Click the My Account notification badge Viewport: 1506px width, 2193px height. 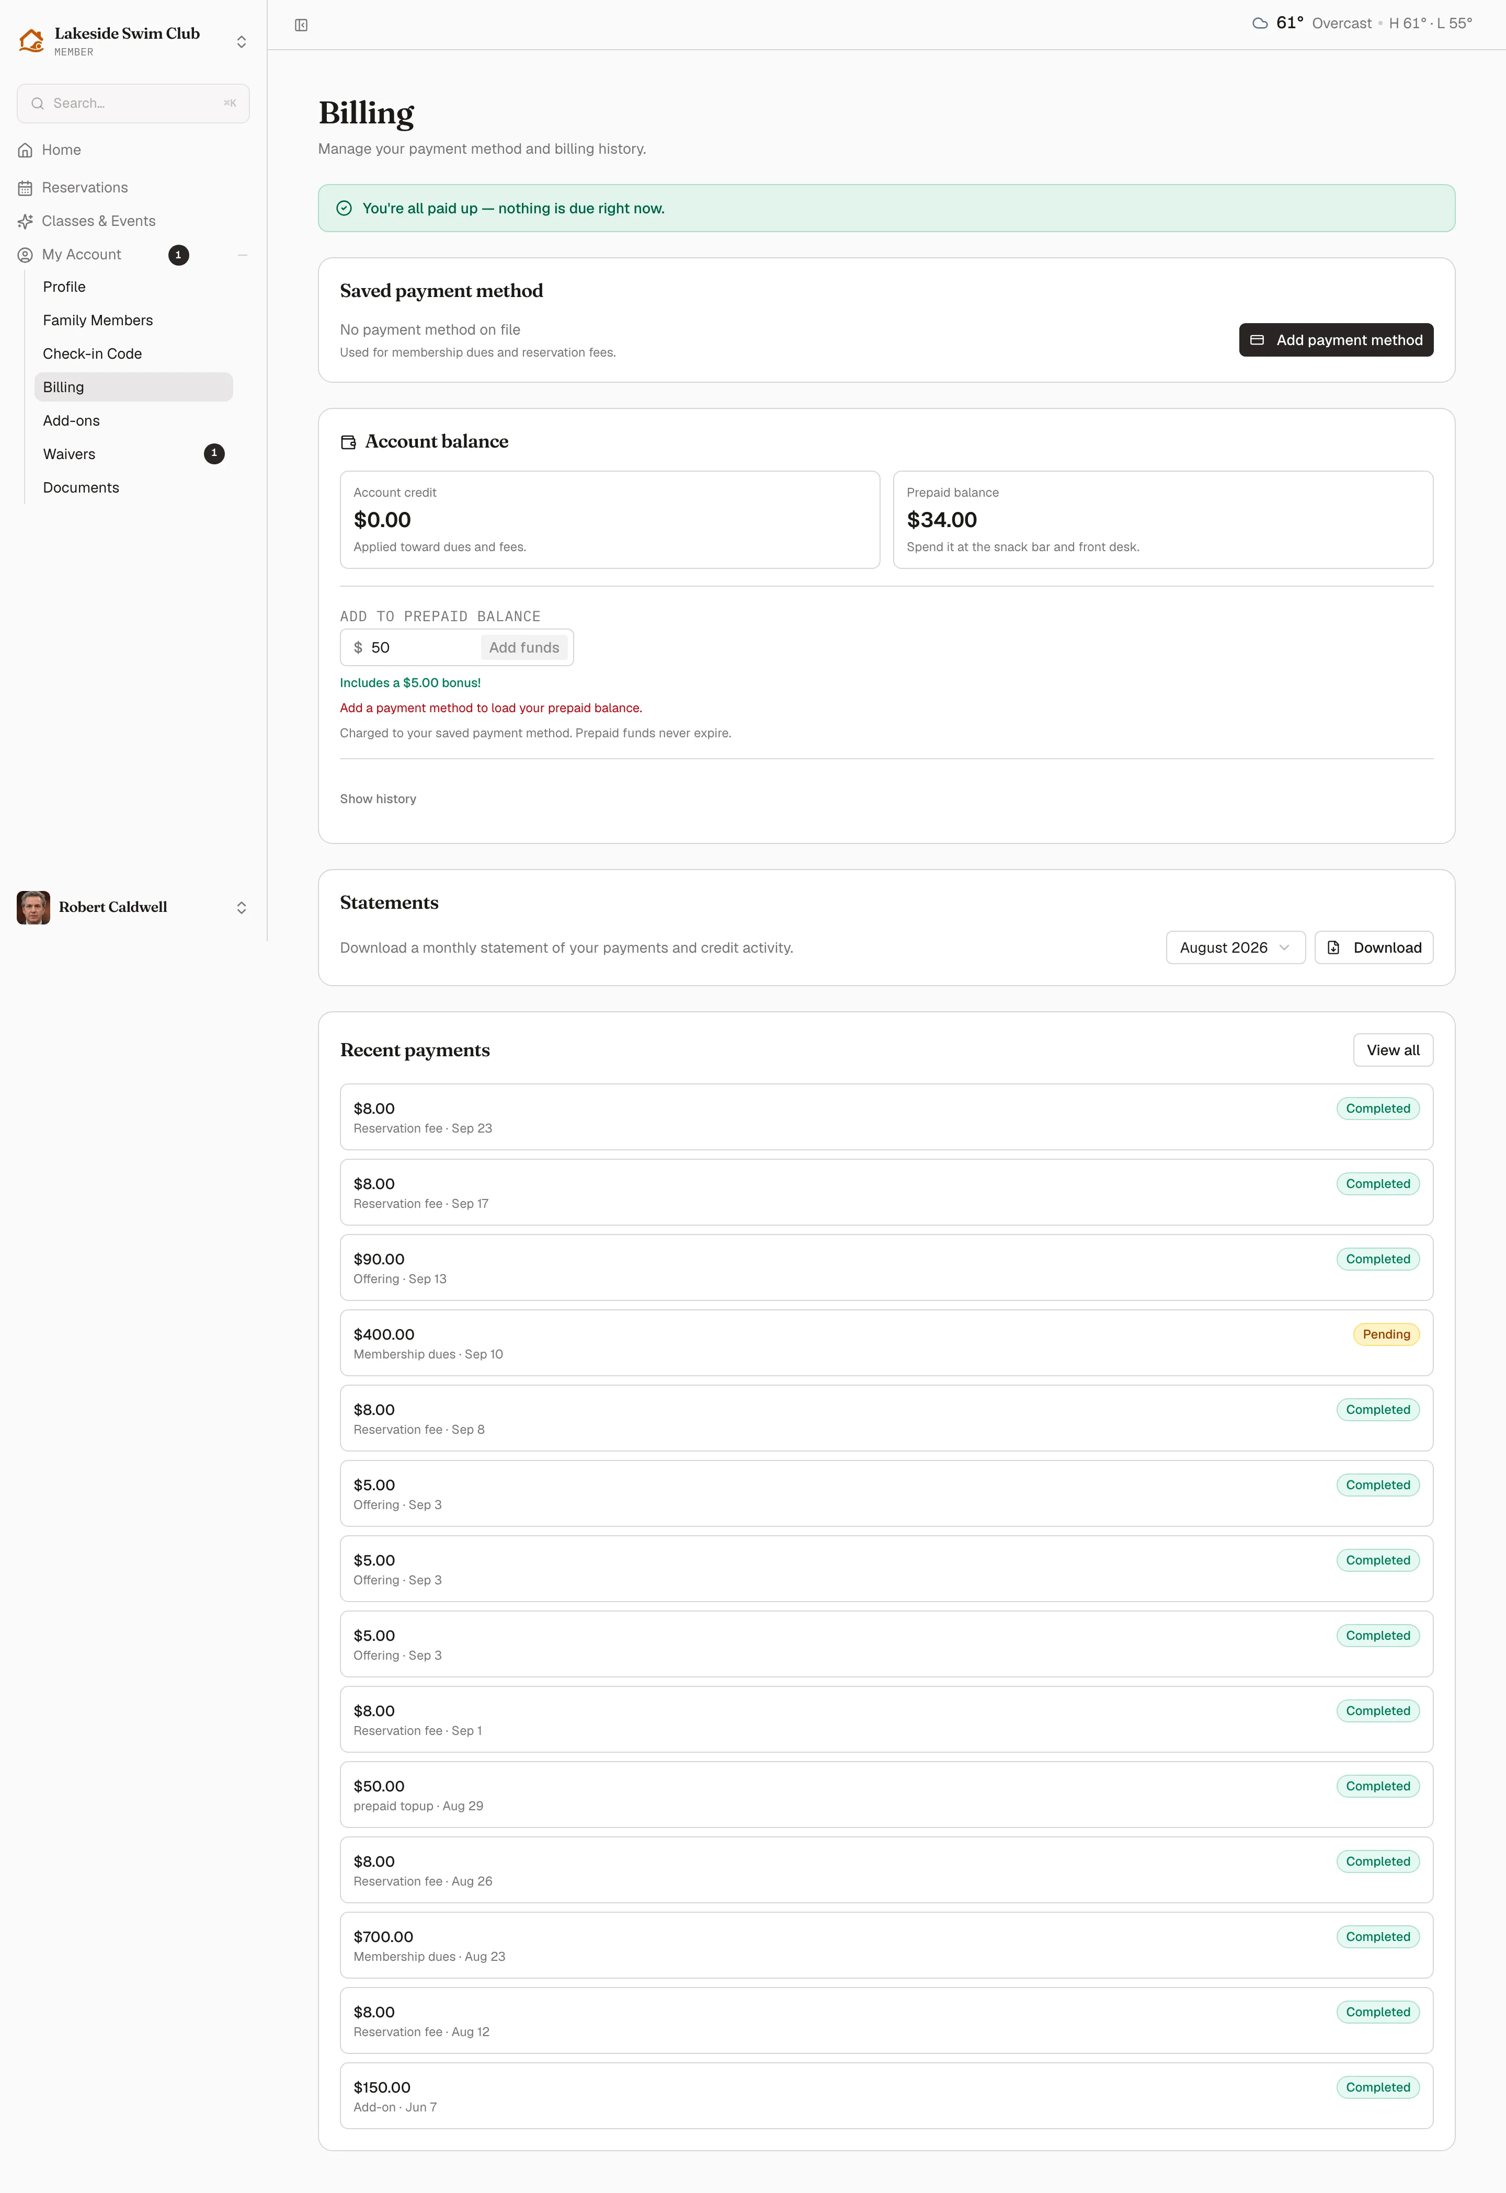point(178,255)
